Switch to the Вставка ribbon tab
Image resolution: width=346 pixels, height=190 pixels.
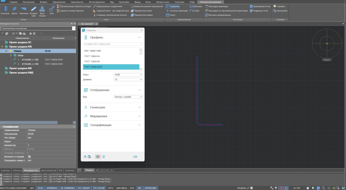pyautogui.click(x=44, y=2)
